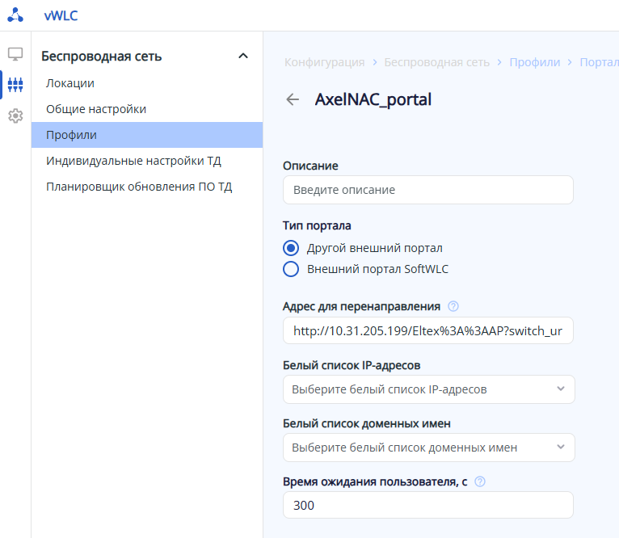The height and width of the screenshot is (538, 619).
Task: Click help icon beside Время ожидания пользователя
Action: click(480, 481)
